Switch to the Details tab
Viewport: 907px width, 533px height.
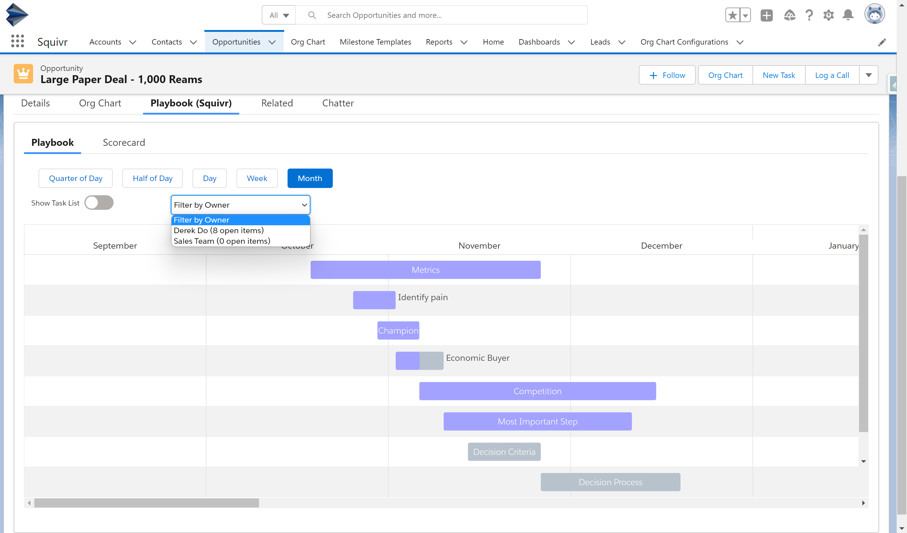[35, 103]
